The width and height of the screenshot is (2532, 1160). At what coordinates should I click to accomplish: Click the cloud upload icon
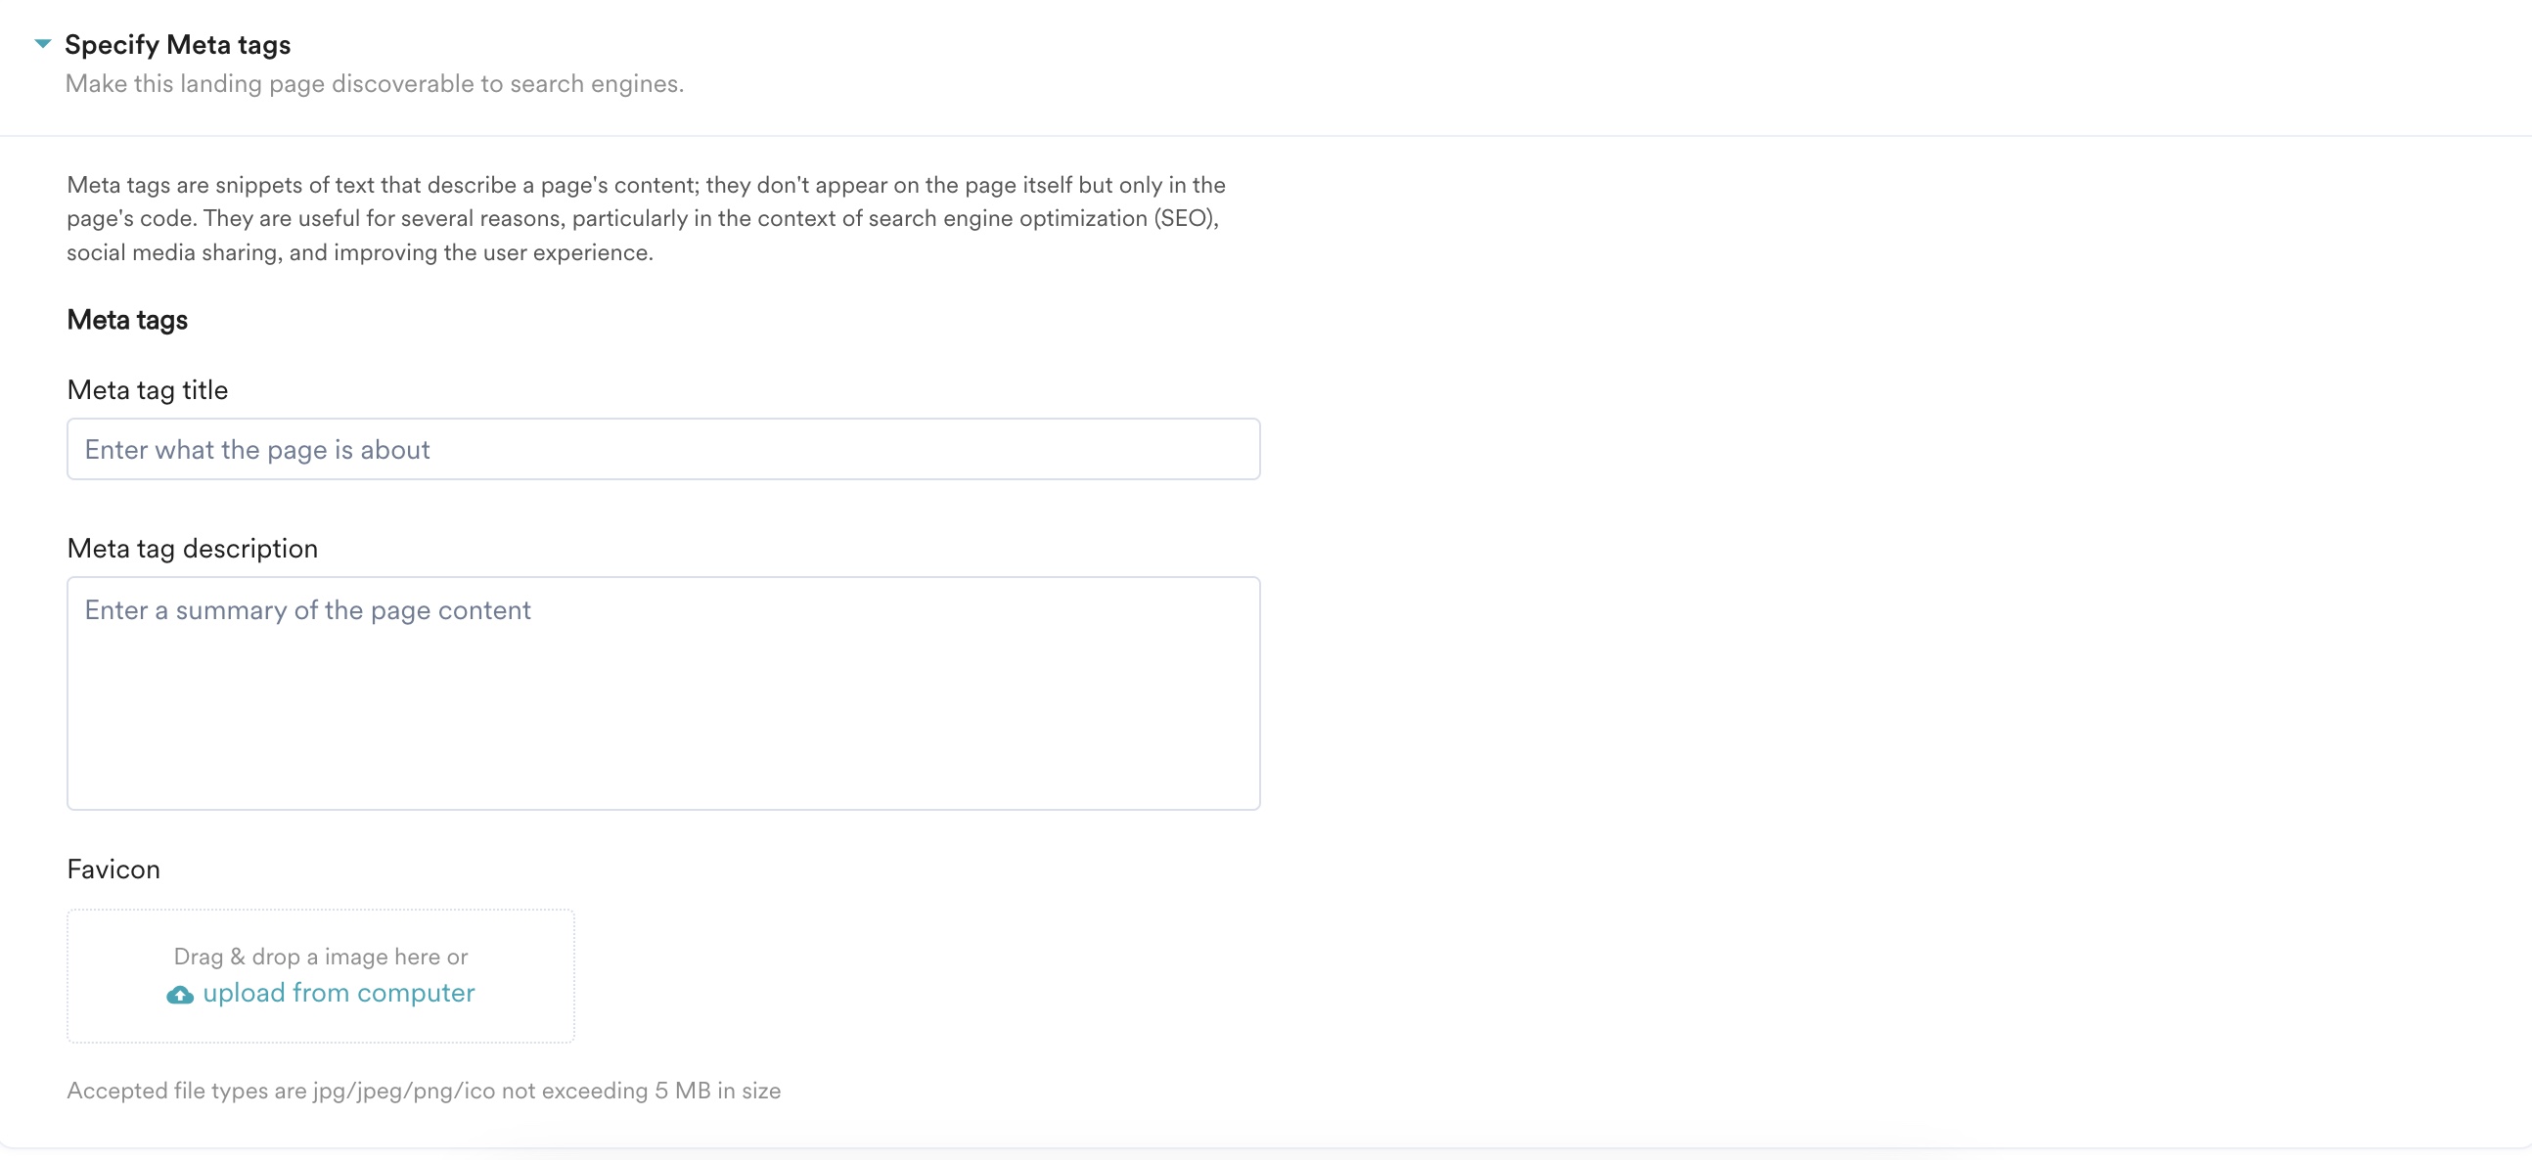180,995
